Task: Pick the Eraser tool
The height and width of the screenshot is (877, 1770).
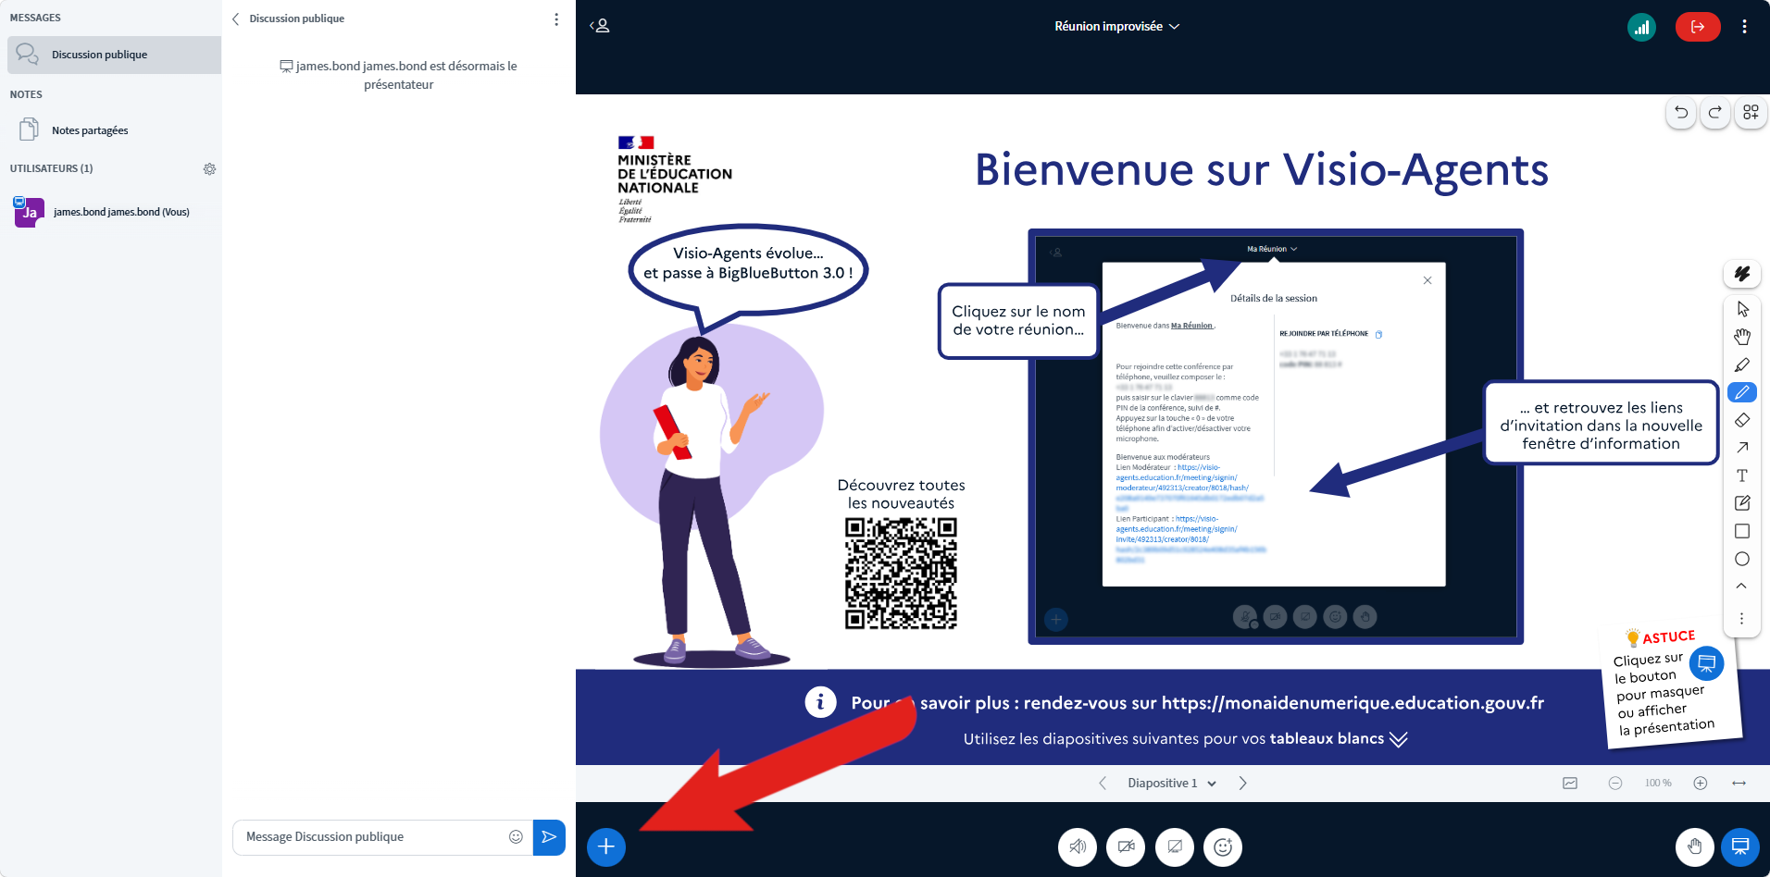Action: pyautogui.click(x=1742, y=420)
